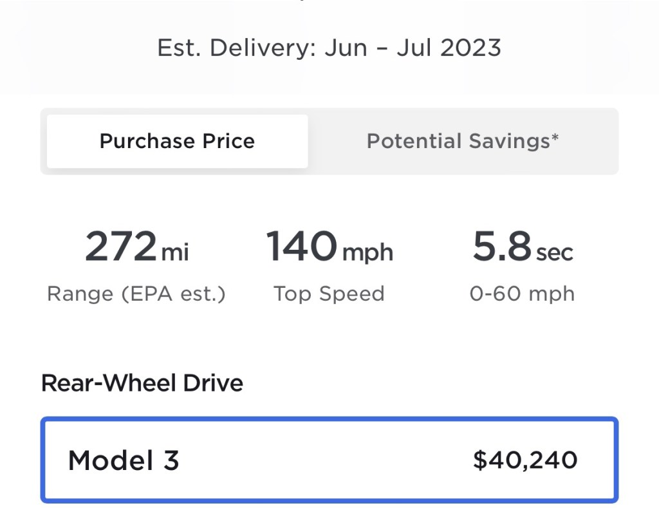Click the mi unit beside 272
659x508 pixels.
pyautogui.click(x=175, y=252)
